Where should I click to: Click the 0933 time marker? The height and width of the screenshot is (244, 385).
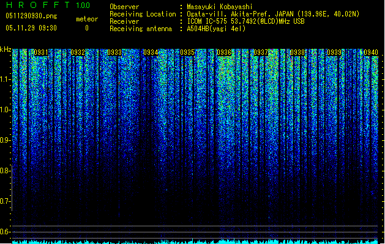(114, 52)
